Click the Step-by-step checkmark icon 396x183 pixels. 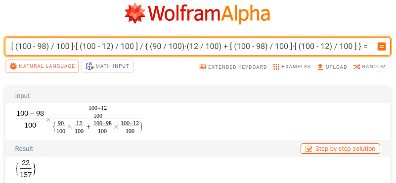pyautogui.click(x=308, y=149)
